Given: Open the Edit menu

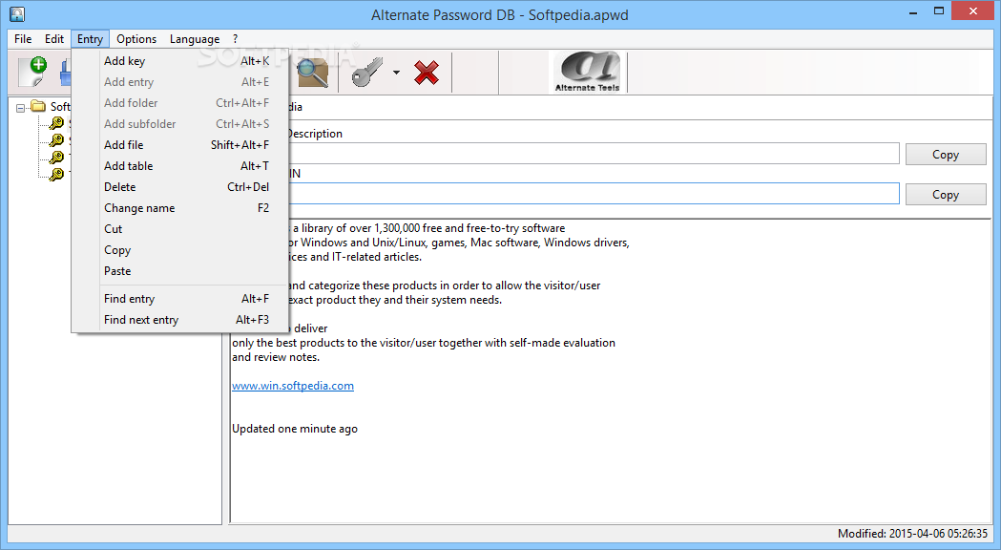Looking at the screenshot, I should (54, 39).
